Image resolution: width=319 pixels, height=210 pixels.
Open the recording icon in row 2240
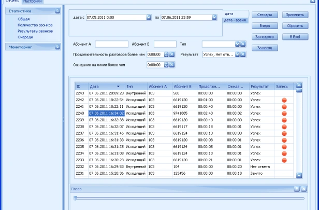[x=284, y=113]
